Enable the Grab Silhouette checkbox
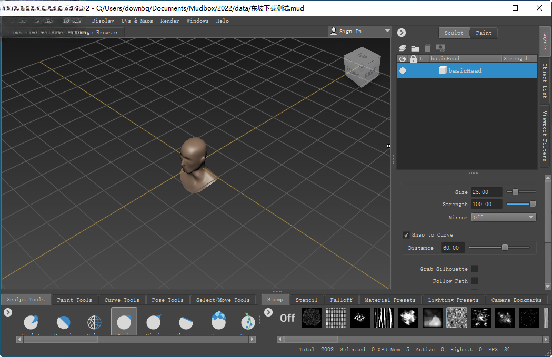Image resolution: width=552 pixels, height=357 pixels. click(475, 269)
